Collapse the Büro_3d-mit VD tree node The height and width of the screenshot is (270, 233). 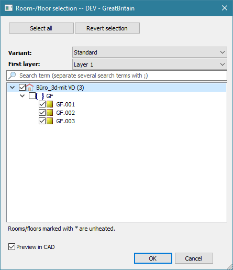pyautogui.click(x=13, y=87)
